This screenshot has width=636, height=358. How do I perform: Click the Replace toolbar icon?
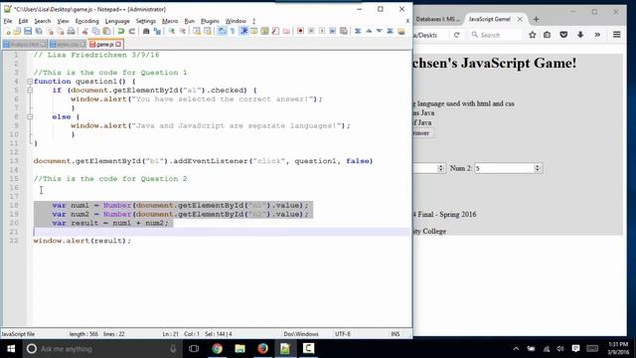[157, 31]
